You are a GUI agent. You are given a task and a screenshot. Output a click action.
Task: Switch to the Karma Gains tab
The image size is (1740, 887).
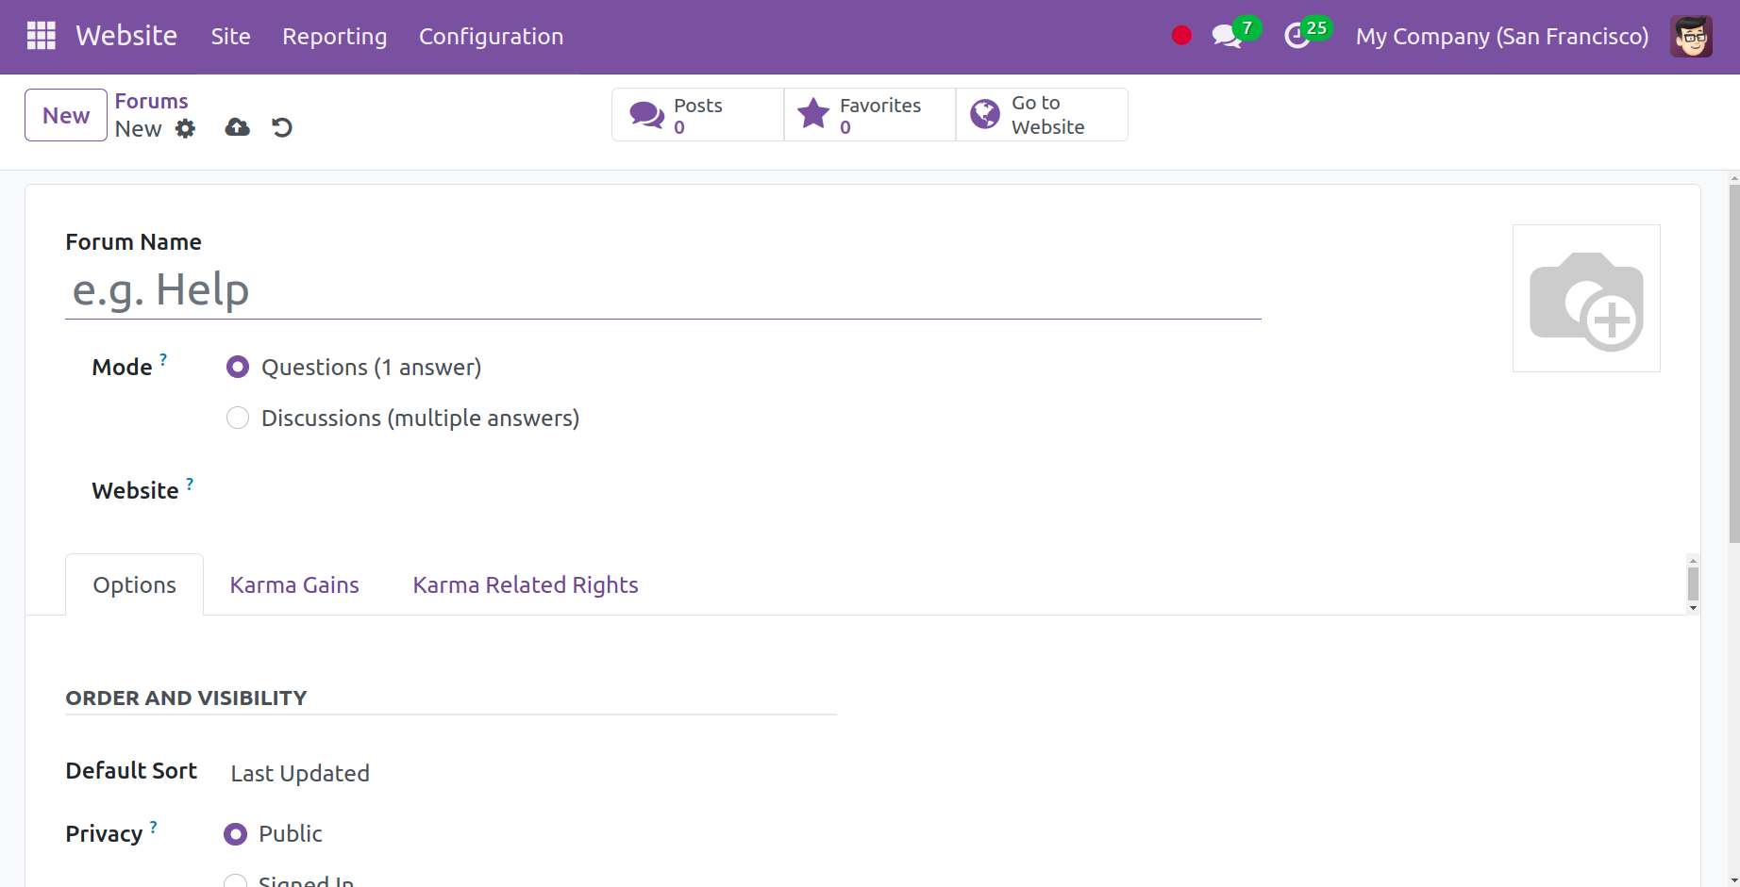pos(294,585)
